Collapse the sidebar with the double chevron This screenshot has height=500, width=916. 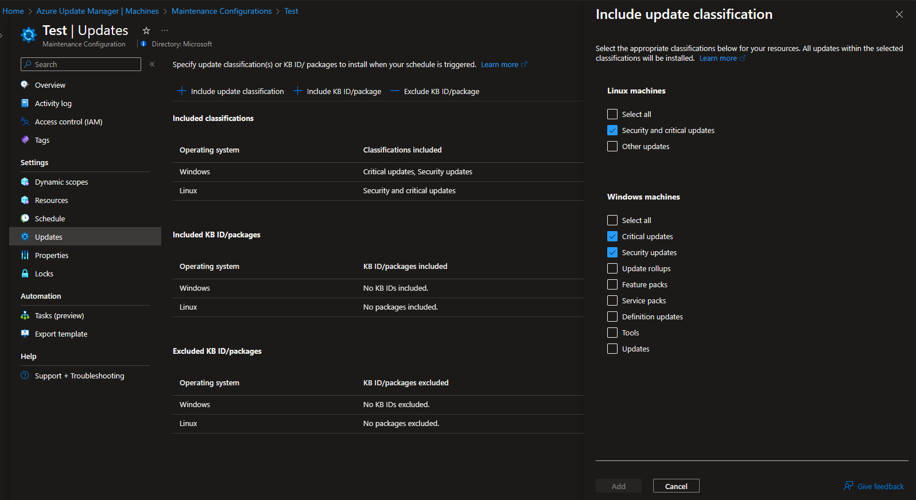[152, 64]
